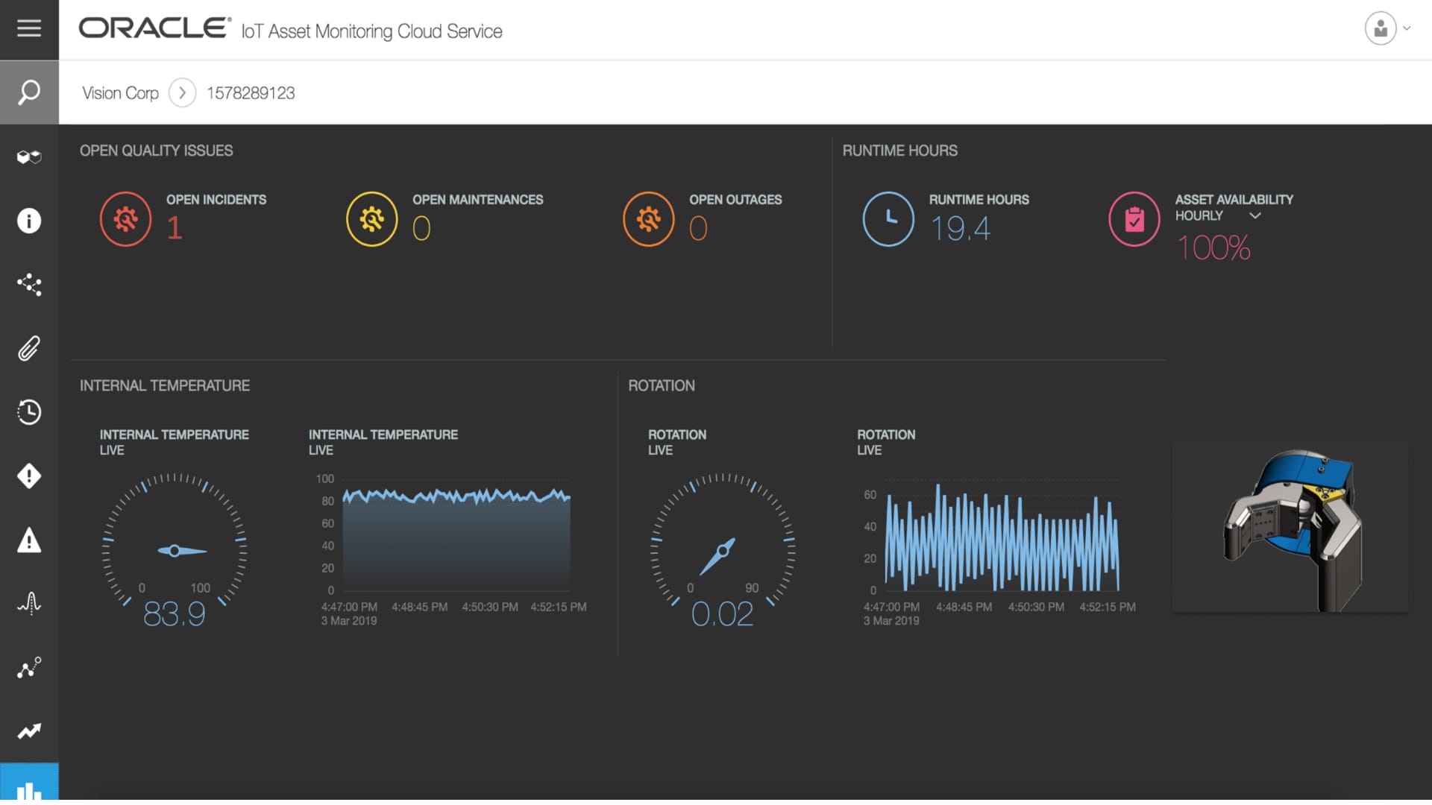Go to Vision Corp breadcrumb

point(120,93)
